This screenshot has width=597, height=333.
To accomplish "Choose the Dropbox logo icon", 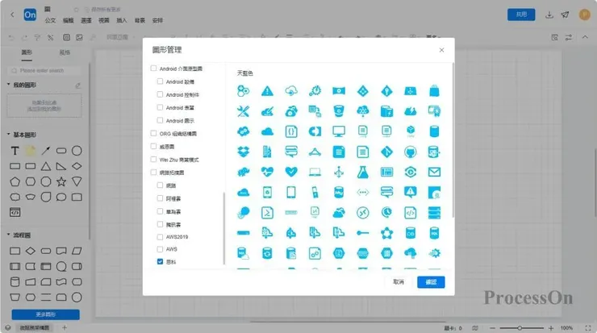I will coord(244,152).
